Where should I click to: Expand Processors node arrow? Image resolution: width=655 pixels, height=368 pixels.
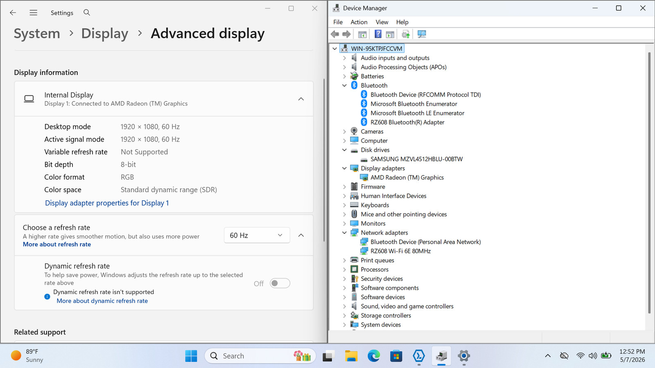(344, 269)
